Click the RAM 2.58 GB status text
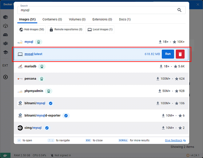 click(22, 155)
